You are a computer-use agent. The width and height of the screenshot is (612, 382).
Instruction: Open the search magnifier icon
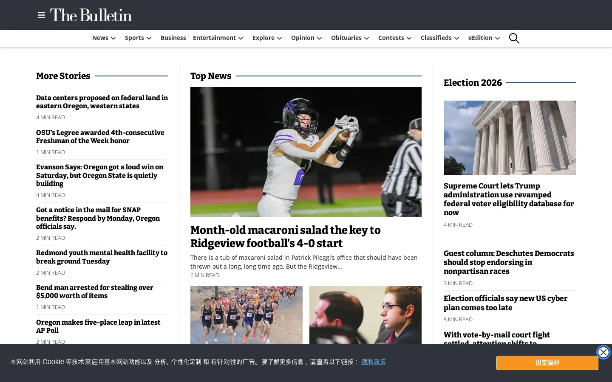click(x=514, y=38)
